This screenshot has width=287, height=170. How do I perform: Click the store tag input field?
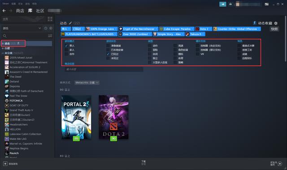[x=104, y=69]
